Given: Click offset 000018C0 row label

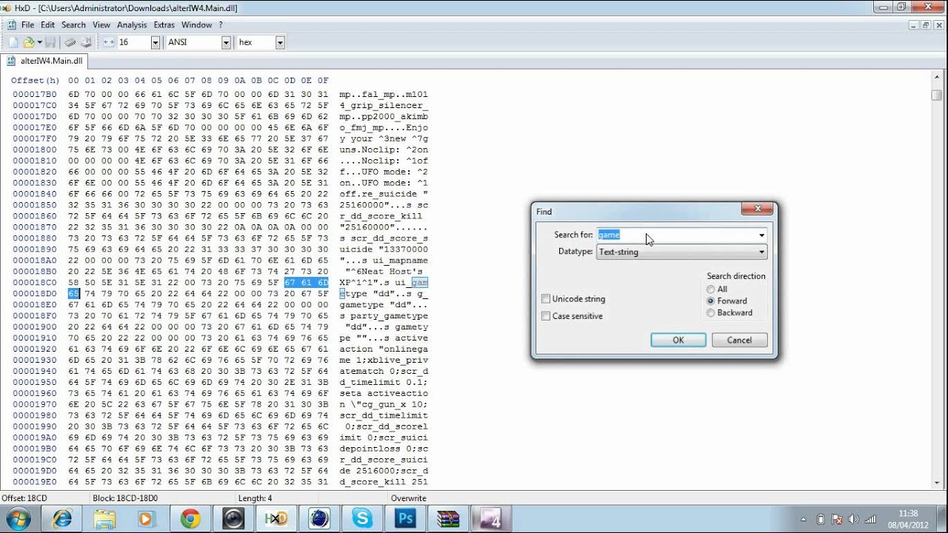Looking at the screenshot, I should click(x=34, y=283).
